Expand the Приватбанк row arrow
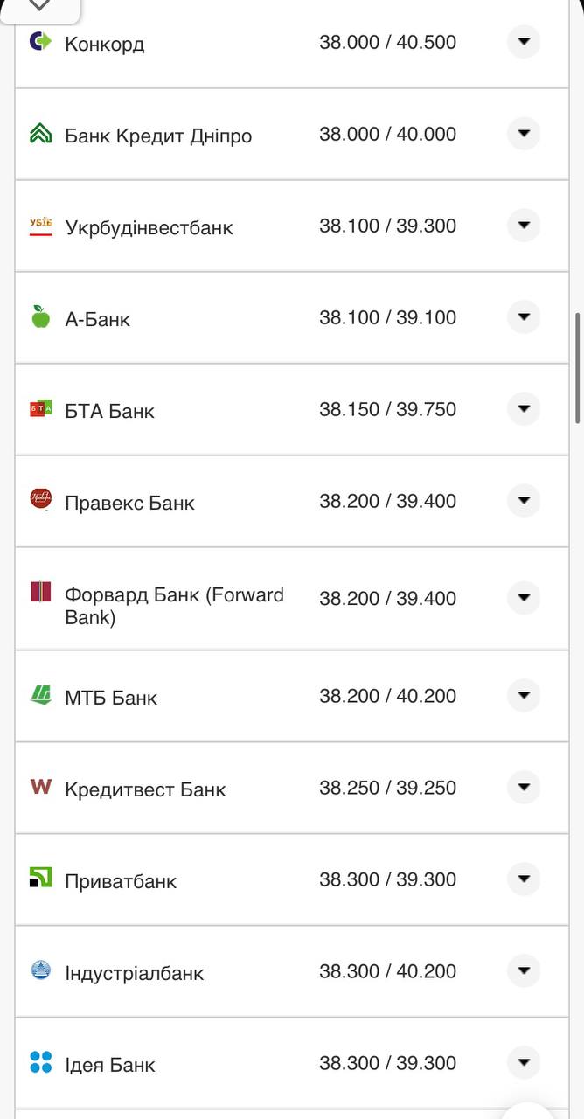 point(524,879)
